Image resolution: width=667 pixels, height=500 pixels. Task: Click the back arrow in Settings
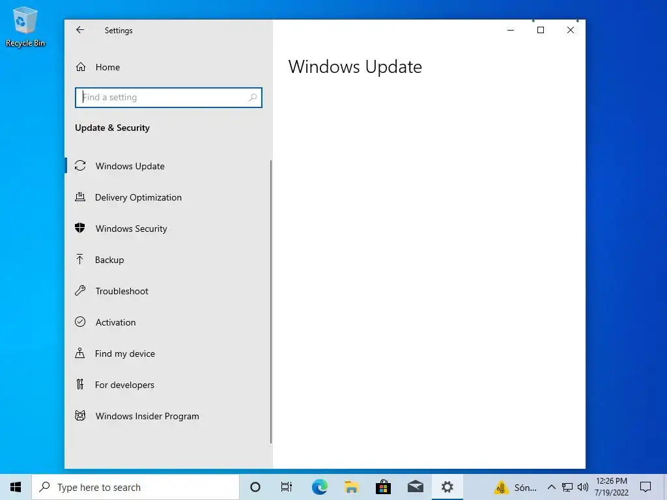pyautogui.click(x=80, y=30)
